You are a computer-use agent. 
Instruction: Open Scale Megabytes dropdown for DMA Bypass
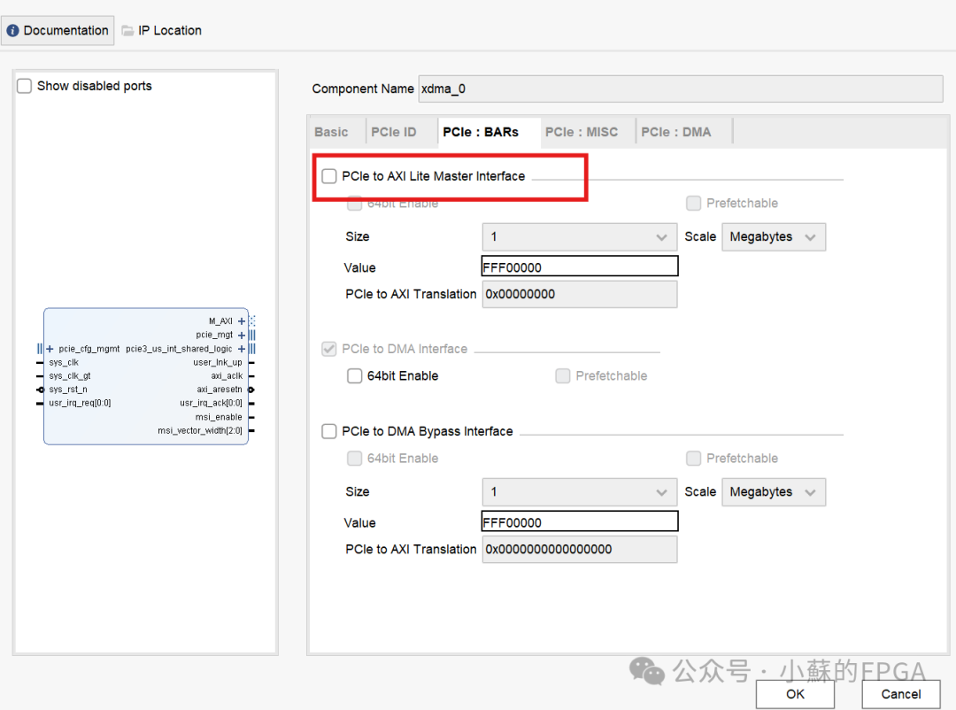774,491
